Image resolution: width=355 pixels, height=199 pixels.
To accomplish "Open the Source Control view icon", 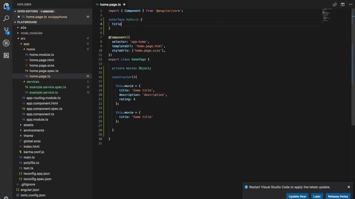I will click(6, 31).
